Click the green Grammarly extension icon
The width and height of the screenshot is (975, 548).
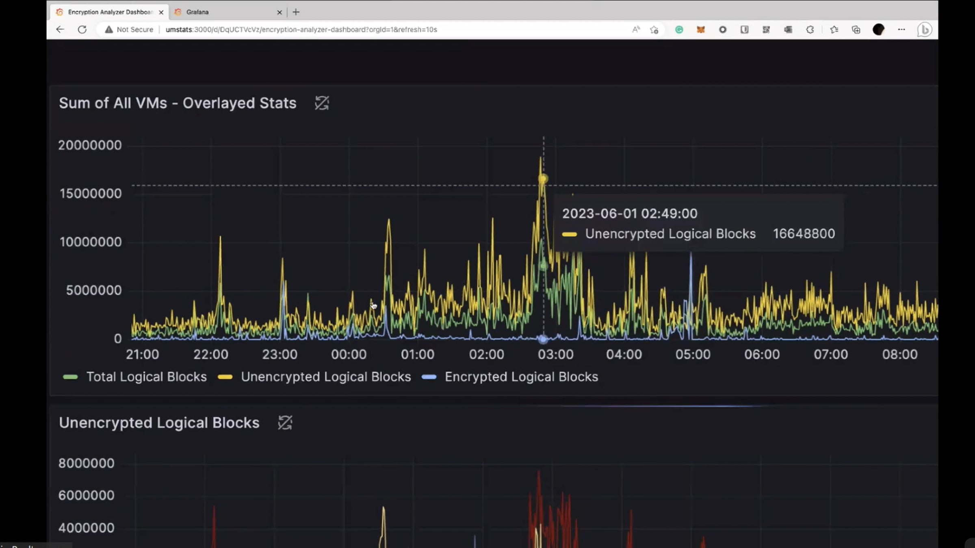679,29
